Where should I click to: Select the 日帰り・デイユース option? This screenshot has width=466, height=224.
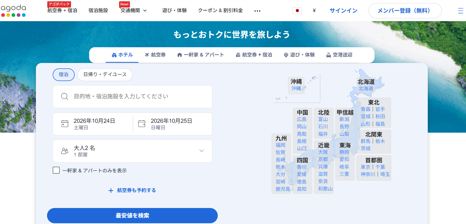105,75
